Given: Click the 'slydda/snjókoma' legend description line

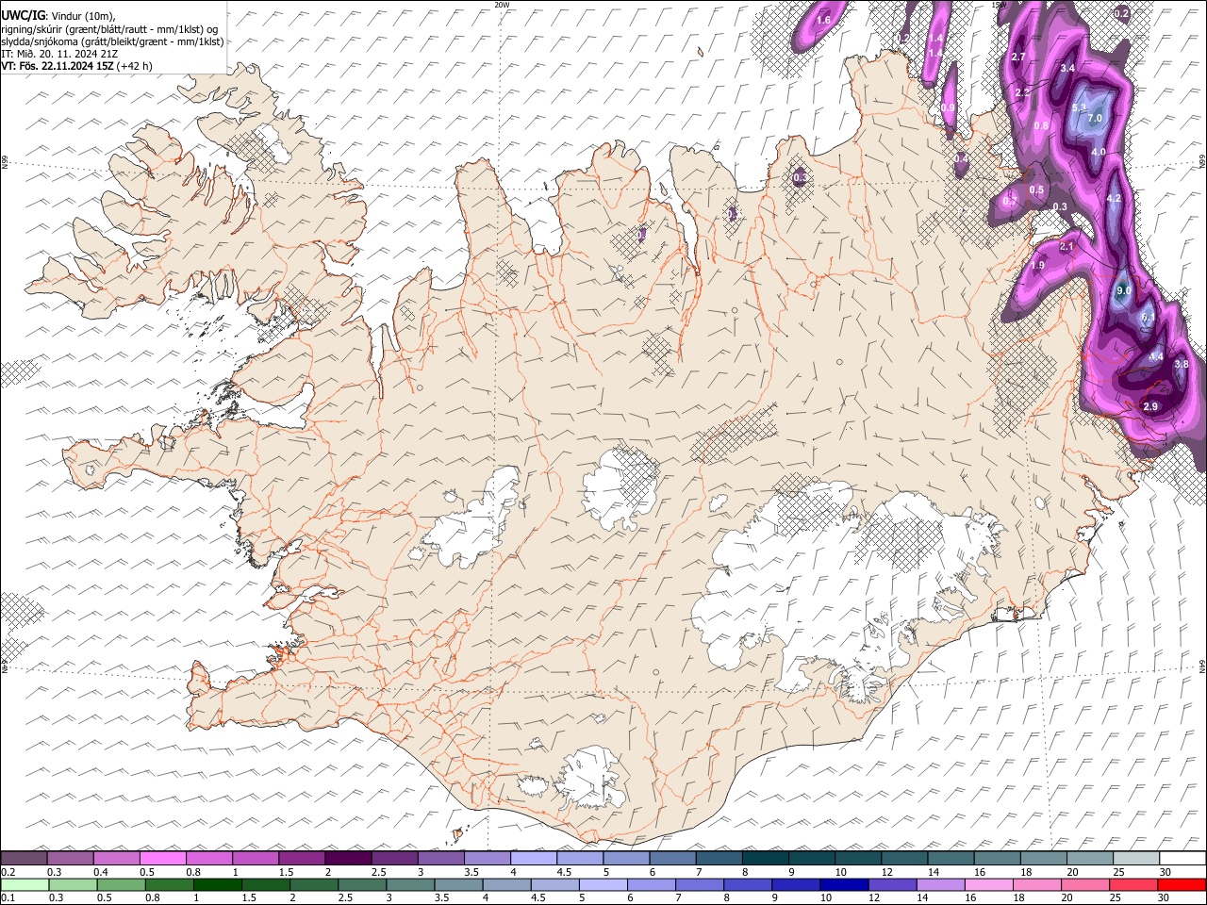Looking at the screenshot, I should tap(112, 41).
